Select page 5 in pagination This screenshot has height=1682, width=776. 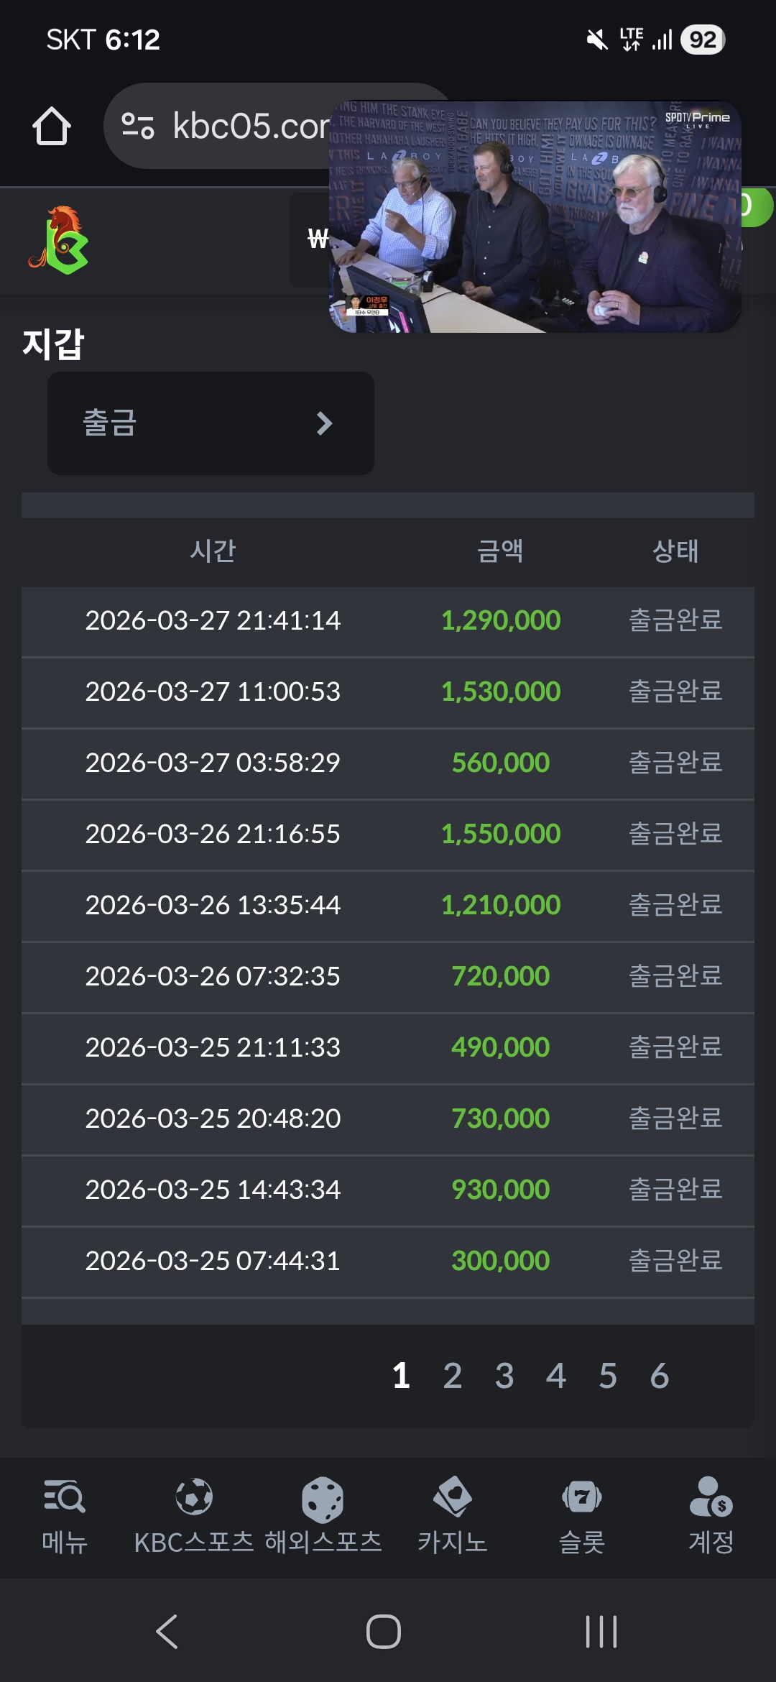tap(608, 1376)
